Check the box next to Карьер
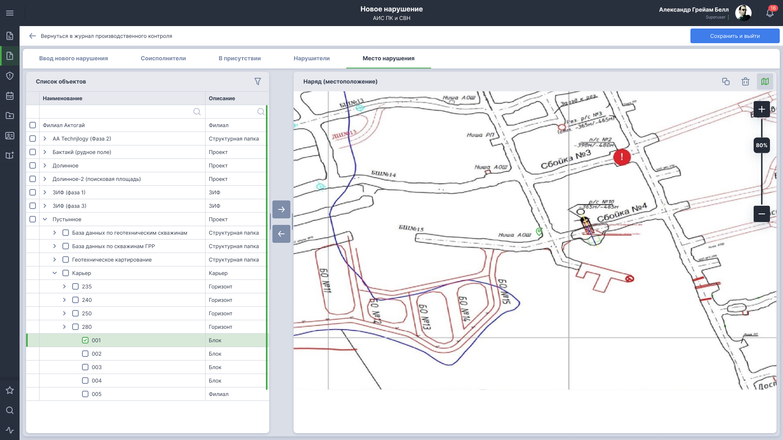 pyautogui.click(x=66, y=273)
